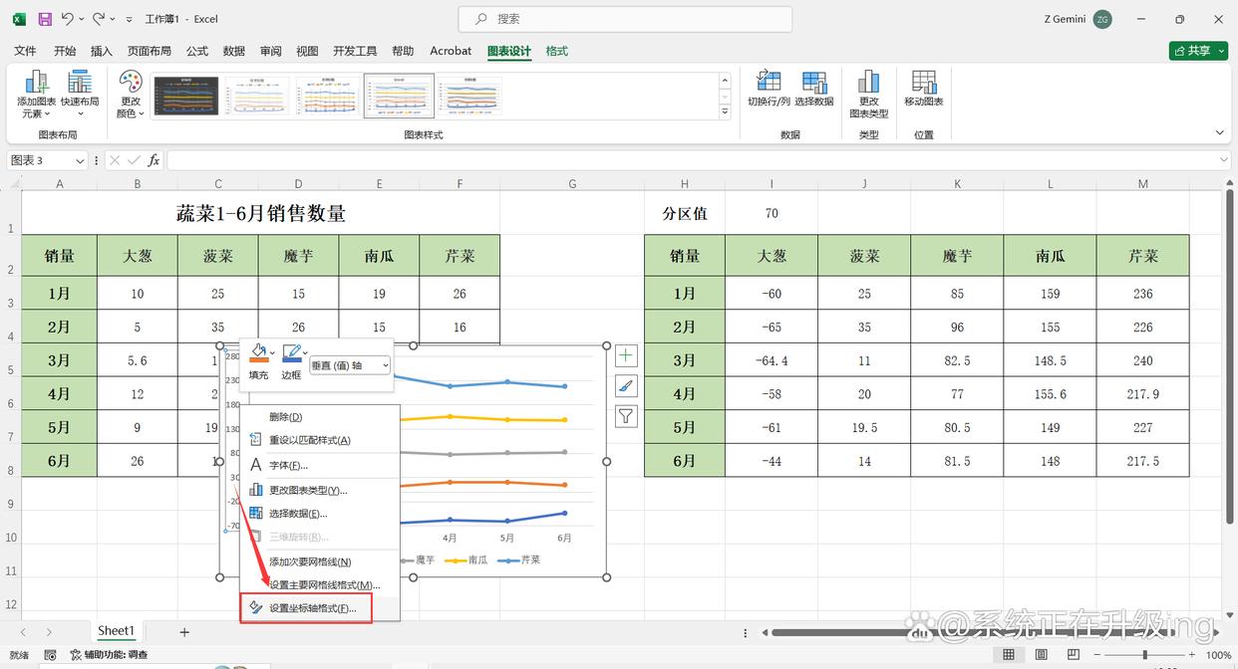1238x669 pixels.
Task: Choose 字体(F)... from context menu
Action: pyautogui.click(x=320, y=465)
